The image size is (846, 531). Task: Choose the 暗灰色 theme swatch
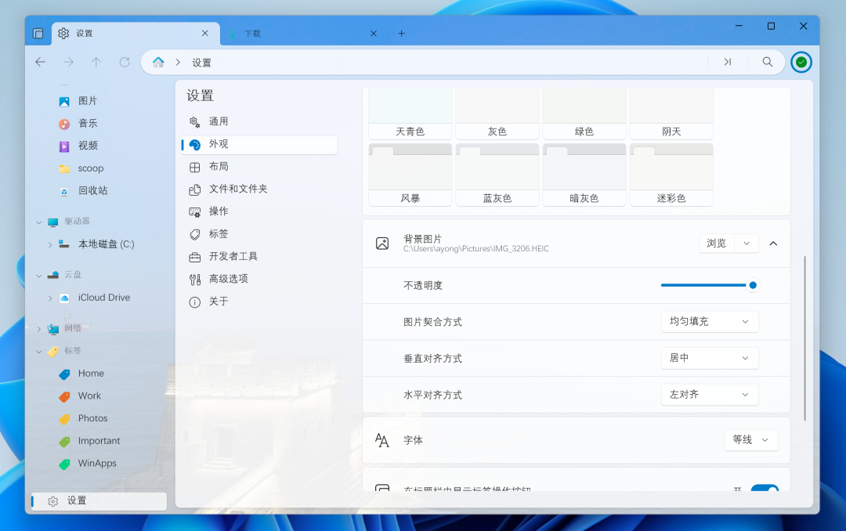coord(584,175)
